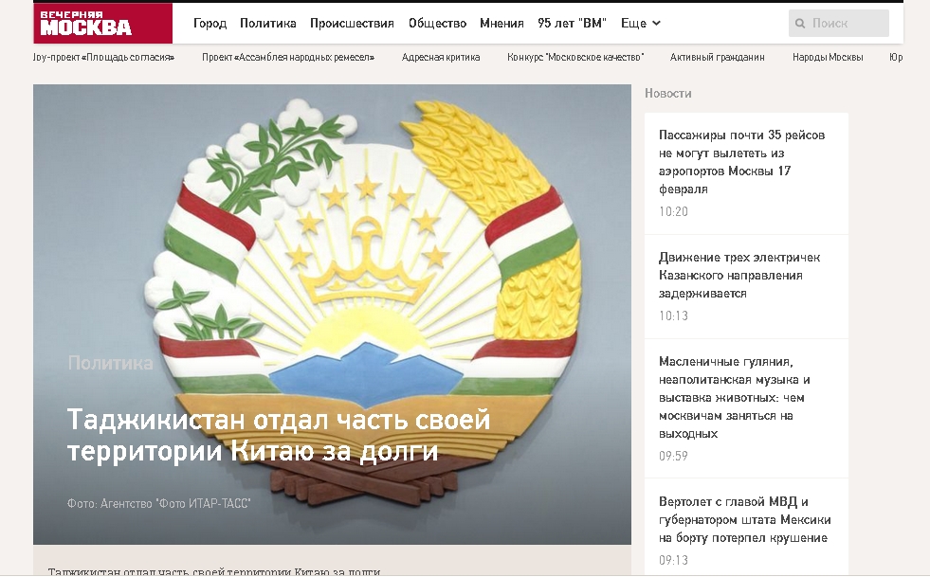Image resolution: width=930 pixels, height=577 pixels.
Task: Click the 10:13 news timestamp
Action: pos(673,316)
